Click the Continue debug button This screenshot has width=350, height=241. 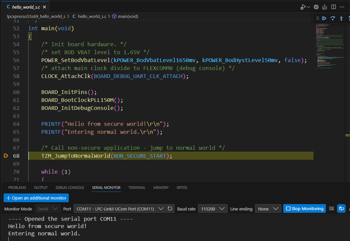point(324,19)
